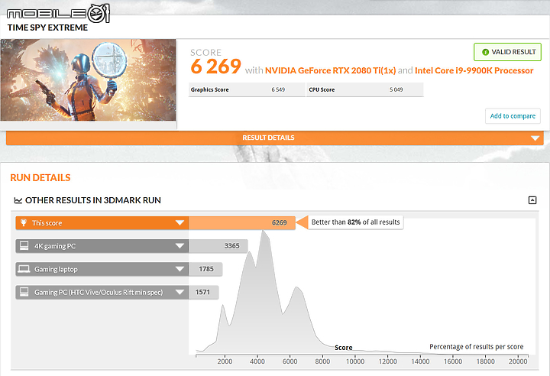
Task: Click Add to compare button
Action: point(513,116)
